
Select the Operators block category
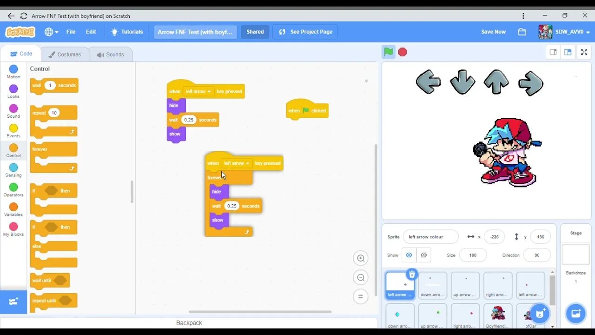coord(13,190)
